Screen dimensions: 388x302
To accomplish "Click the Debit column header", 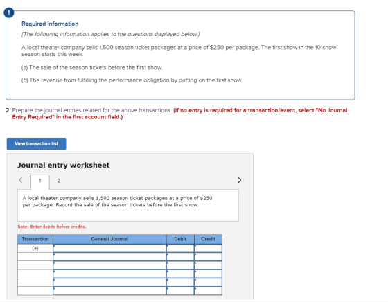I will (x=180, y=239).
